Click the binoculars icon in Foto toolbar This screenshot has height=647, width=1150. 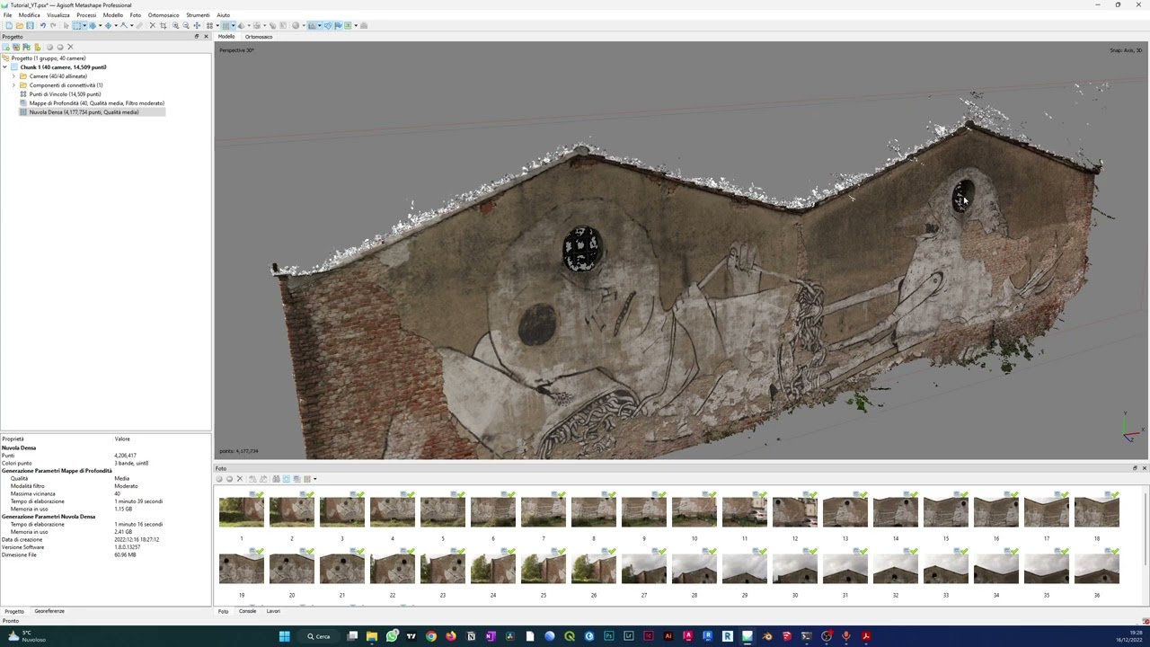[x=276, y=479]
